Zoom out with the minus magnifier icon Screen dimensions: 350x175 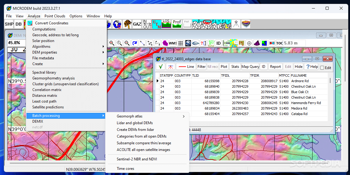pos(127,43)
